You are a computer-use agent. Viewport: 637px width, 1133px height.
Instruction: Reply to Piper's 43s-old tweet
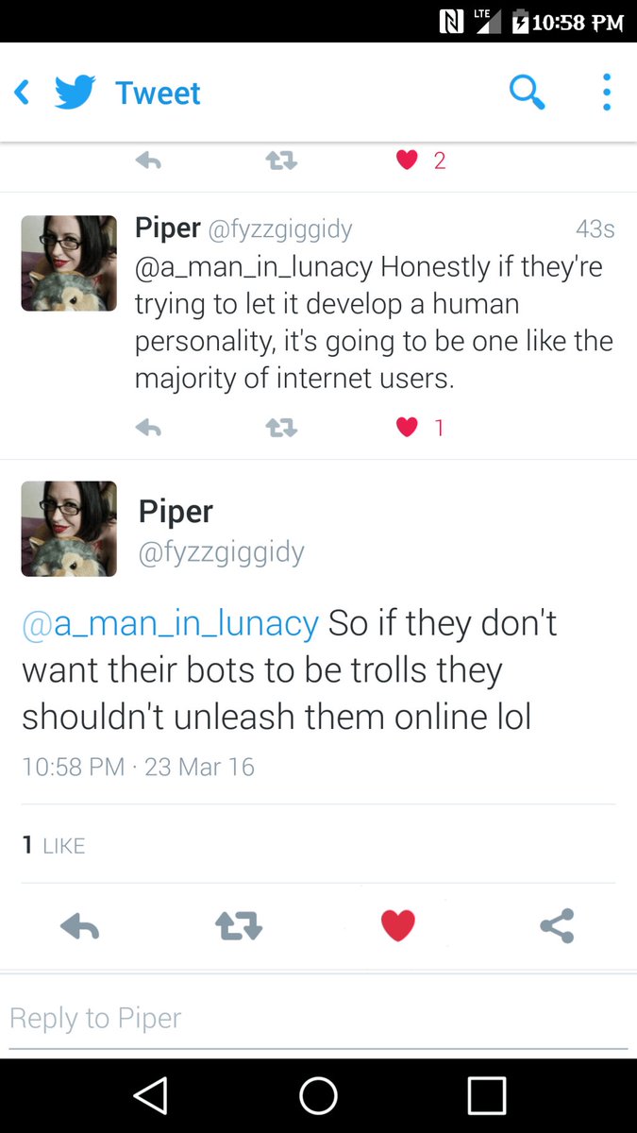148,429
